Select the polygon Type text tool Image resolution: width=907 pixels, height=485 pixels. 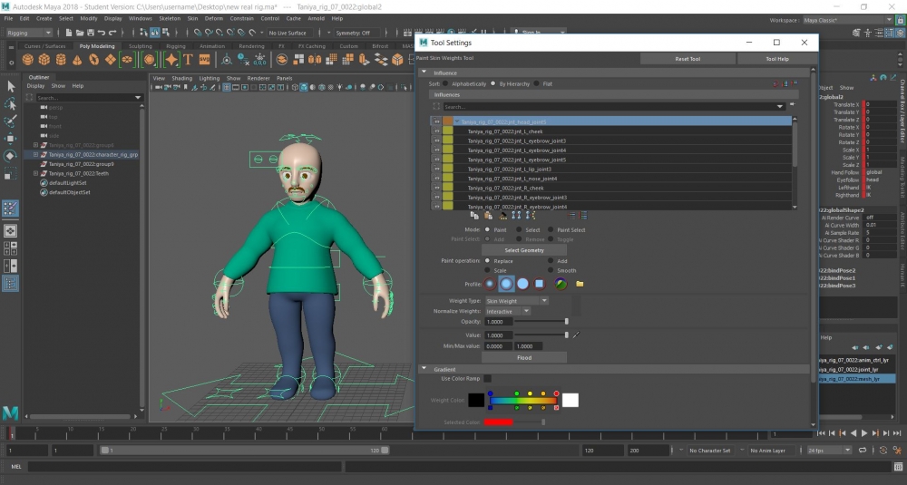coord(189,60)
